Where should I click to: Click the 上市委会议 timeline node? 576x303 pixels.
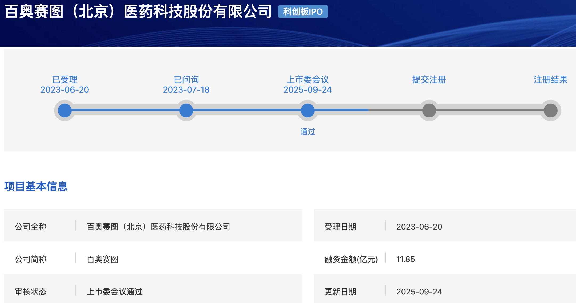click(307, 110)
